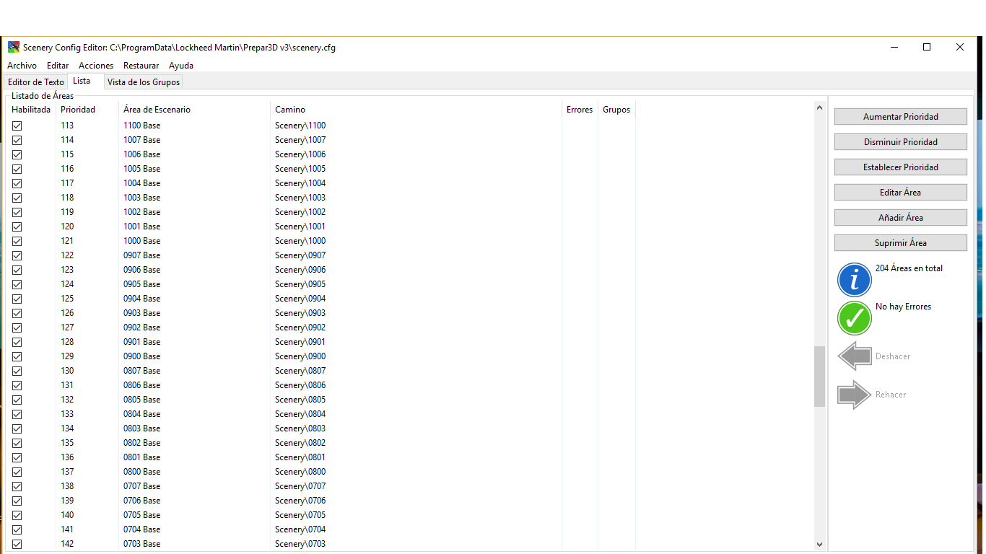Image resolution: width=986 pixels, height=554 pixels.
Task: Toggle the checkbox for 0907 Base
Action: tap(17, 255)
